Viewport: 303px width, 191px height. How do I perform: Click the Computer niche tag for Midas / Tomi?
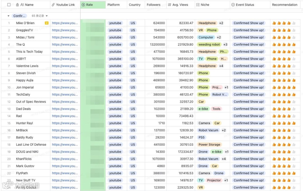pyautogui.click(x=206, y=37)
